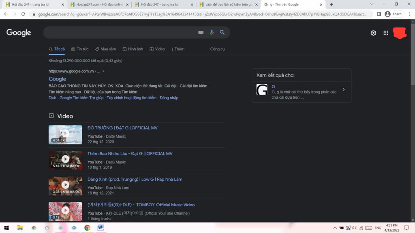Open the notification center icon
The image size is (415, 233).
[406, 228]
